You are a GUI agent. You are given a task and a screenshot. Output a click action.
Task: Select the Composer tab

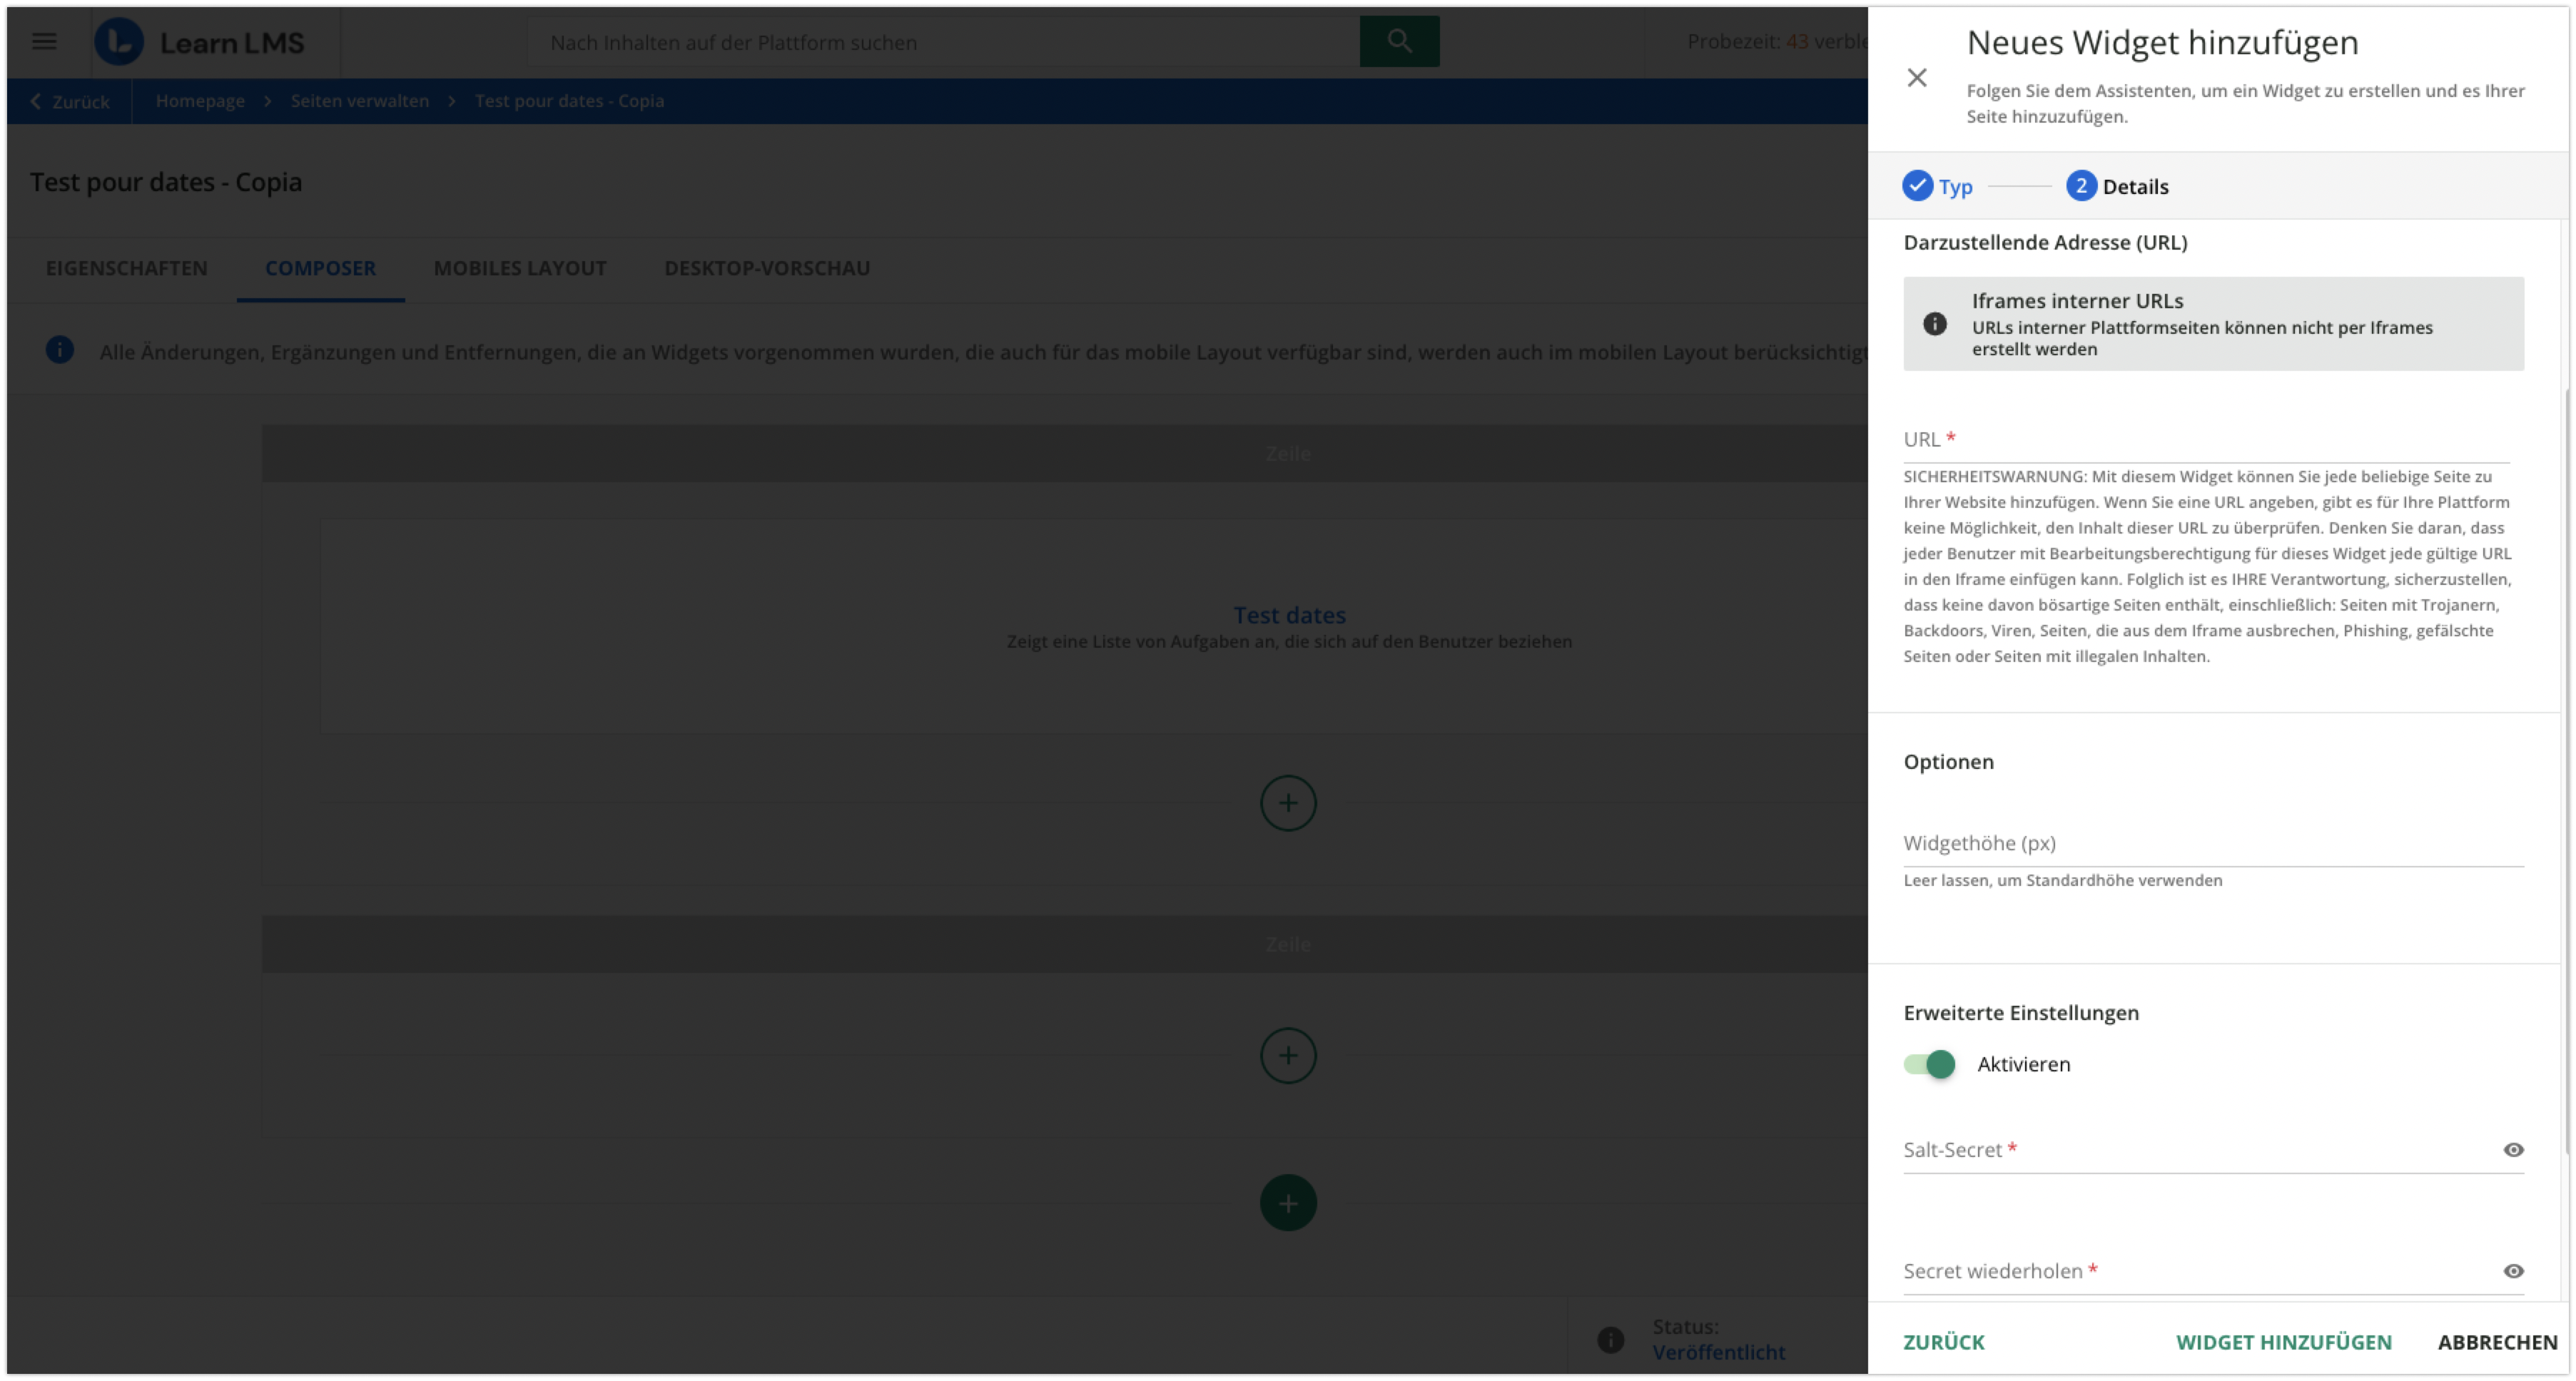click(321, 268)
